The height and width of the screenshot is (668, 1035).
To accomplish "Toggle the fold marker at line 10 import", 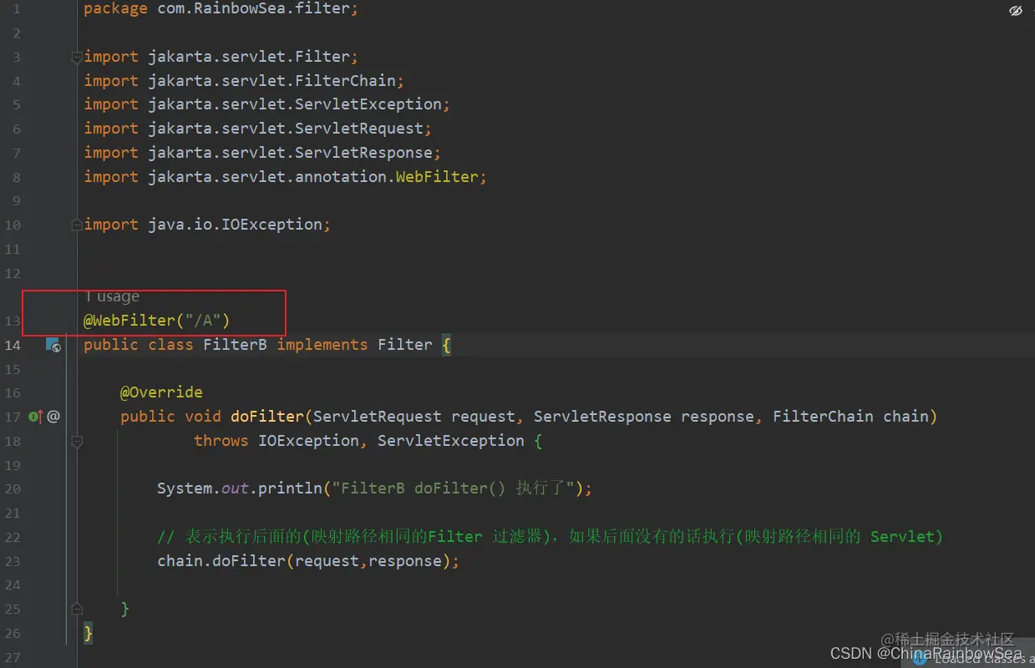I will tap(77, 225).
